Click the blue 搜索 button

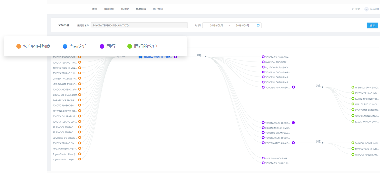[x=372, y=26]
